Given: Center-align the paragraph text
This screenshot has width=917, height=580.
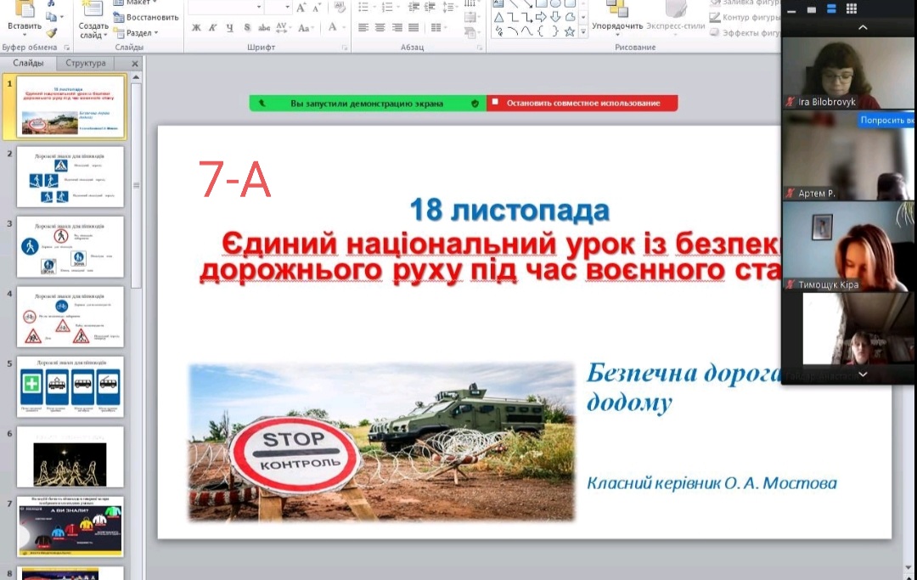Looking at the screenshot, I should [380, 27].
